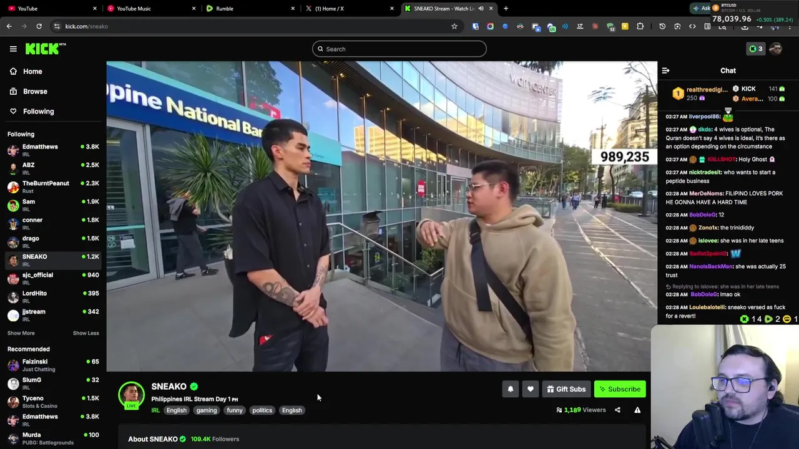Open a new browser tab

coord(506,8)
